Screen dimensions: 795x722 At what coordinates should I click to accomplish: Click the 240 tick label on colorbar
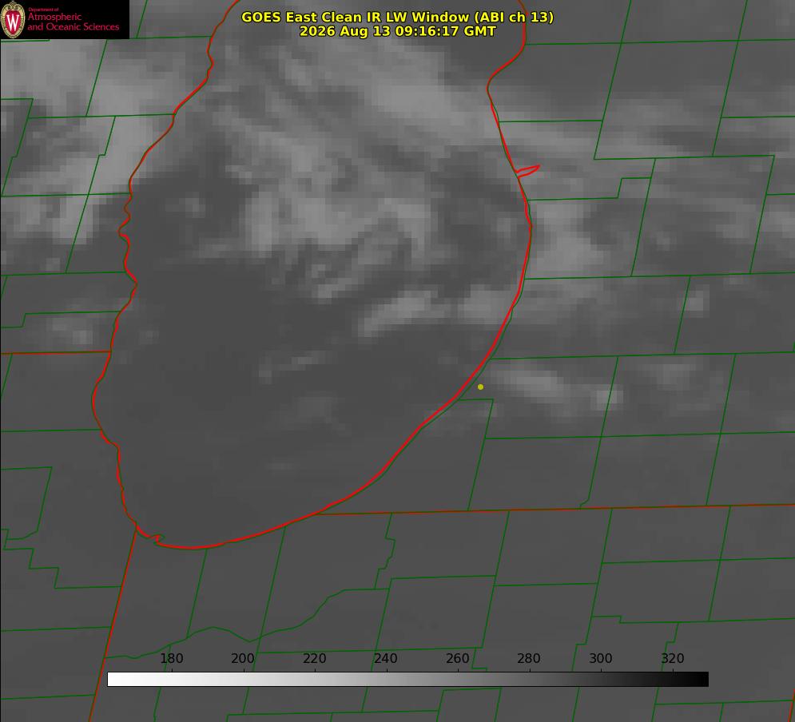pyautogui.click(x=386, y=658)
